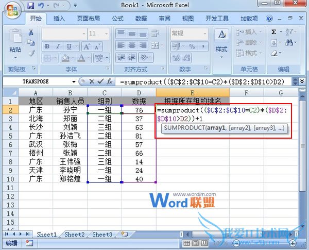
Task: Decrease font size
Action: click(x=97, y=46)
